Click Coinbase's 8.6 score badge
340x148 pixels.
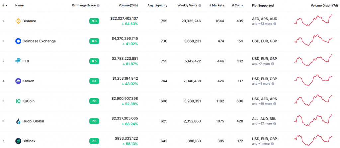pos(94,41)
